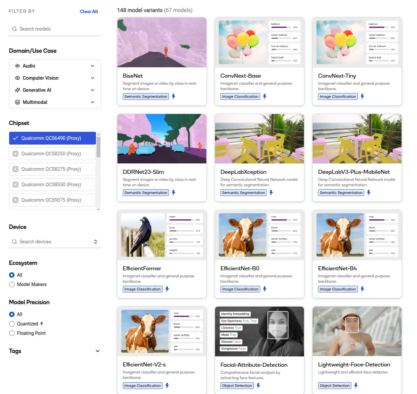Click lightning bolt on Facial-Attribute-Detection card

pos(258,386)
